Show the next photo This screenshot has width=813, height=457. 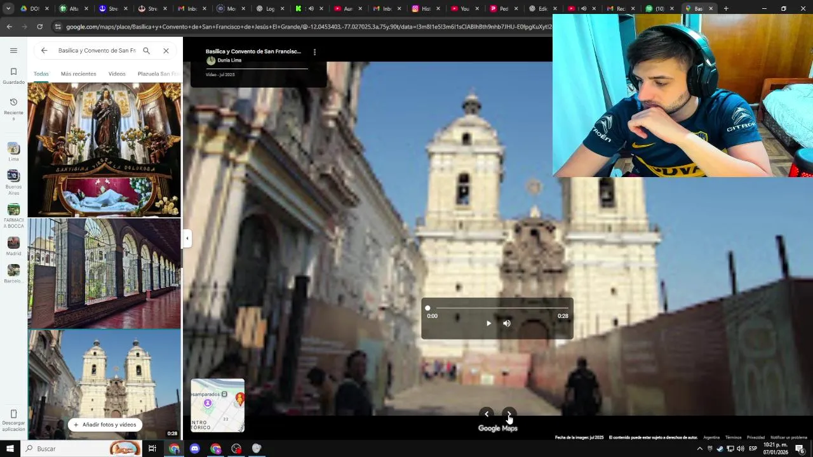(509, 414)
